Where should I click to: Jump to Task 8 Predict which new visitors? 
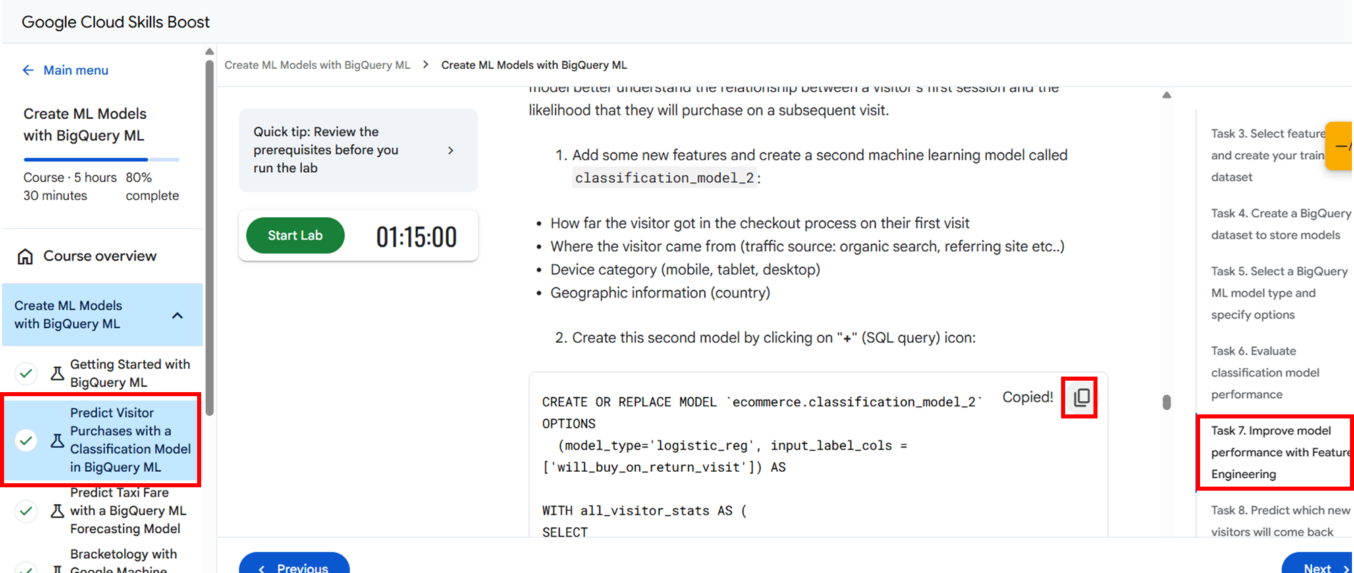tap(1280, 521)
